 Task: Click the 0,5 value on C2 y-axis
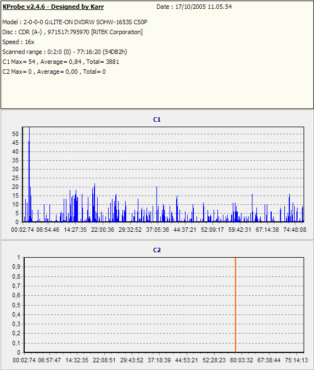(16, 305)
